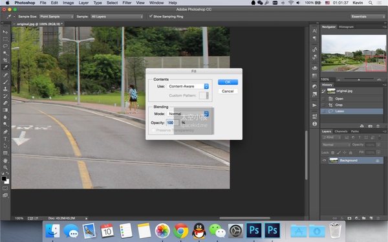This screenshot has width=388, height=242.
Task: Open the Filter menu
Action: pyautogui.click(x=127, y=3)
